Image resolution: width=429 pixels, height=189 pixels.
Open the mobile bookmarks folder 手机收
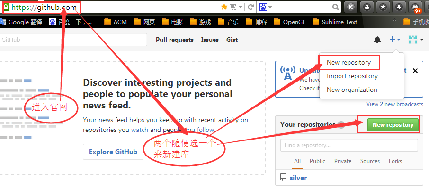point(416,22)
